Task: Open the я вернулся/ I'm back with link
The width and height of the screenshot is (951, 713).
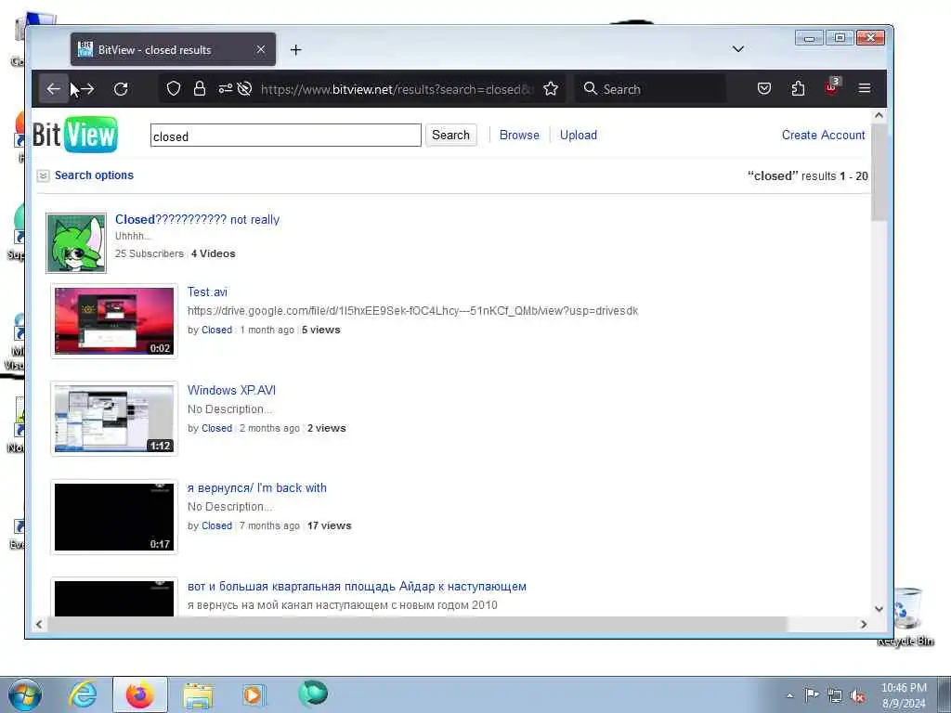Action: (x=257, y=488)
